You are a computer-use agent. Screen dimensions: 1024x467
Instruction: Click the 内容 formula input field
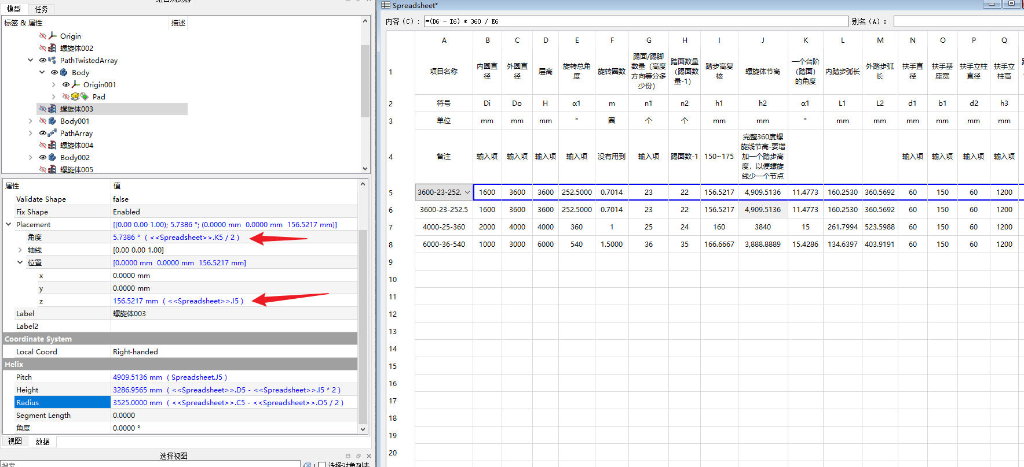point(635,21)
